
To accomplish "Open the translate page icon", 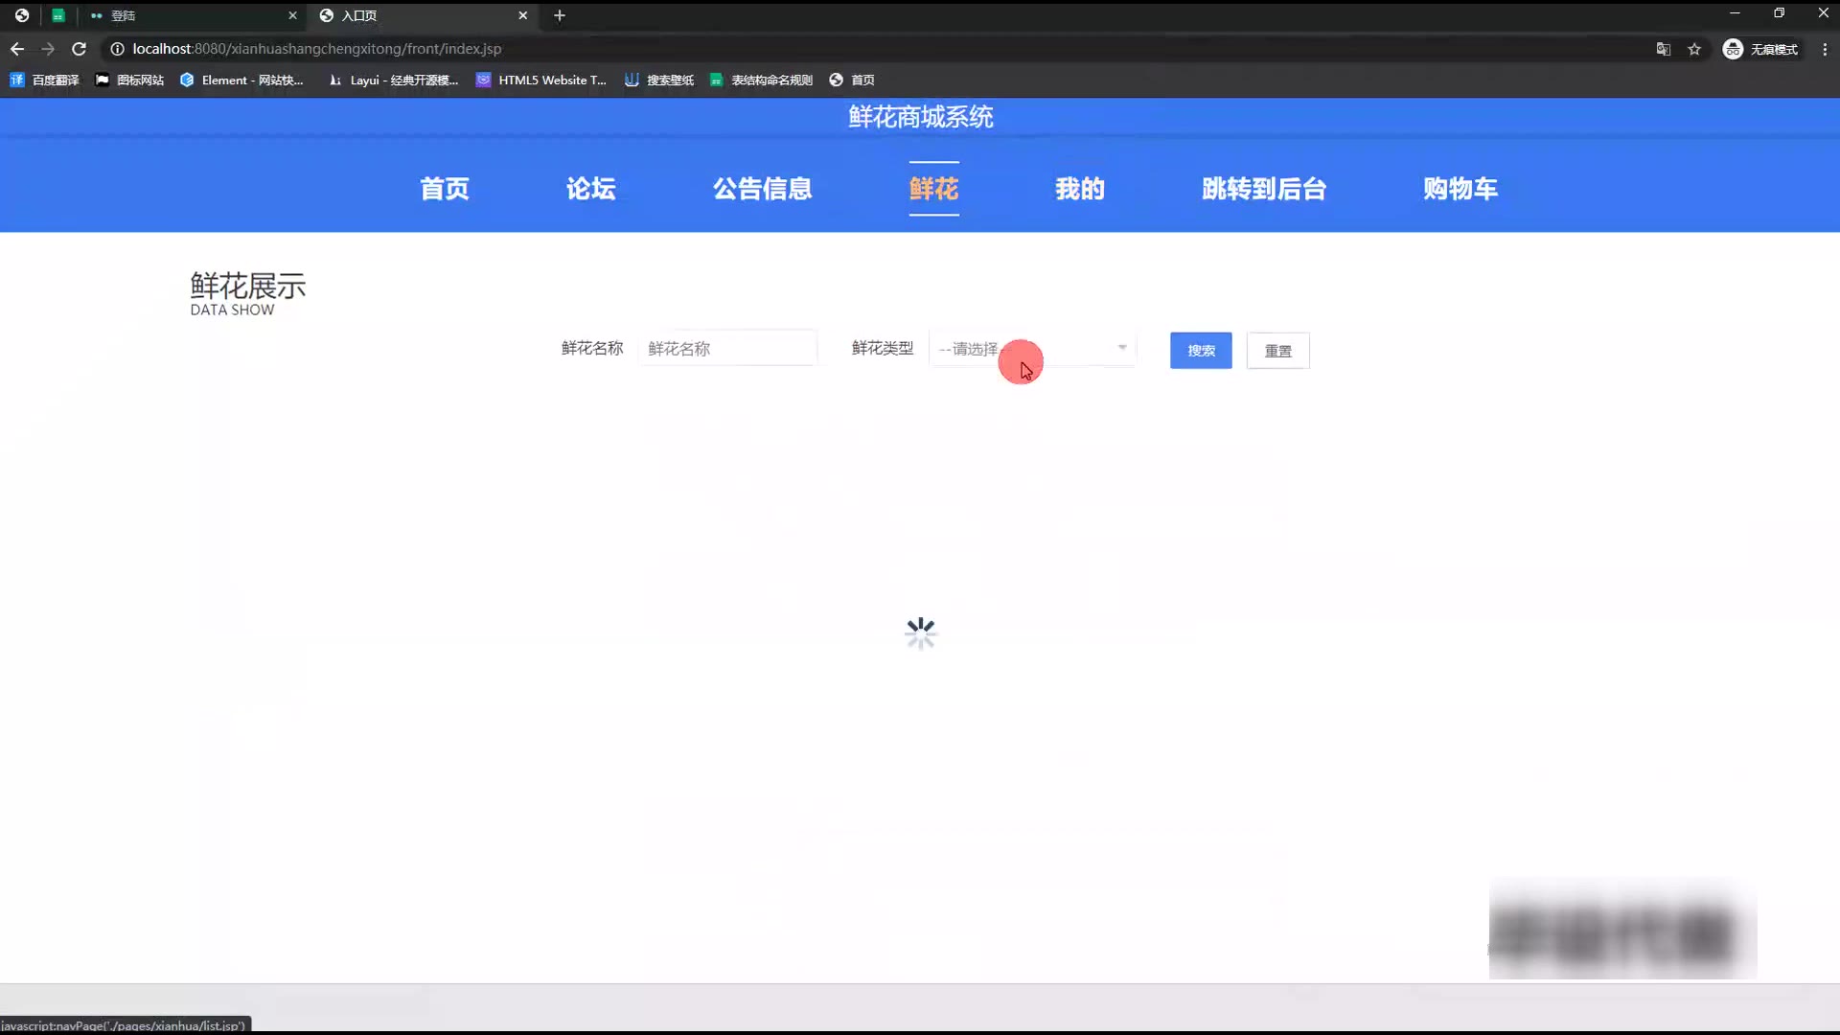I will tap(1664, 49).
